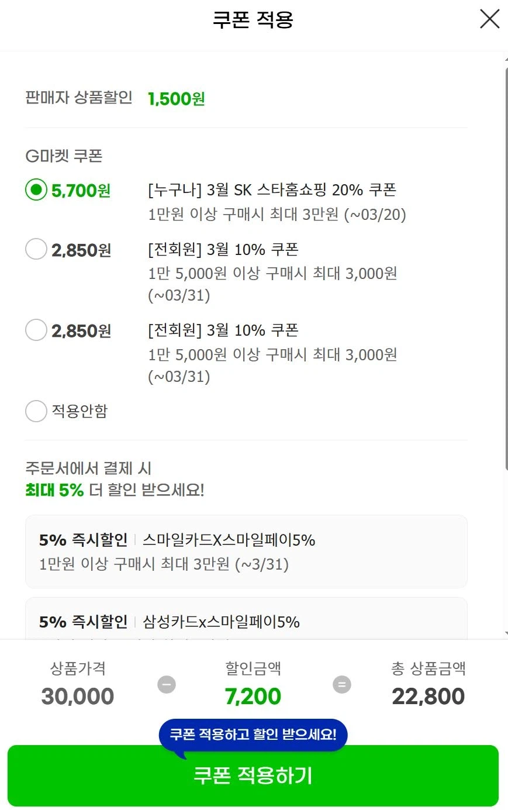Click the 22,800 total product amount
Screen dimensions: 508x810
click(428, 696)
